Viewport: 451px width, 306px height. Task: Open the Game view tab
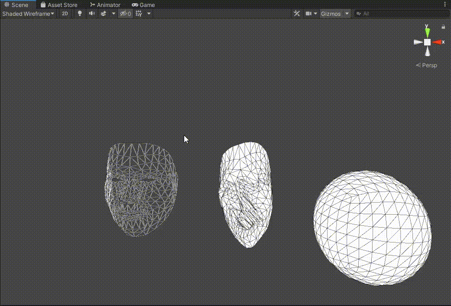click(x=143, y=5)
